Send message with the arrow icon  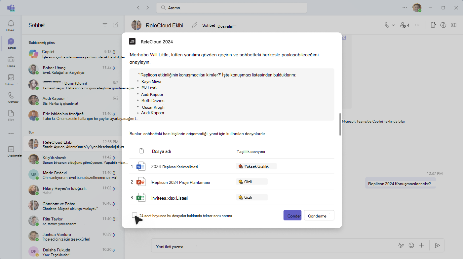point(437,245)
